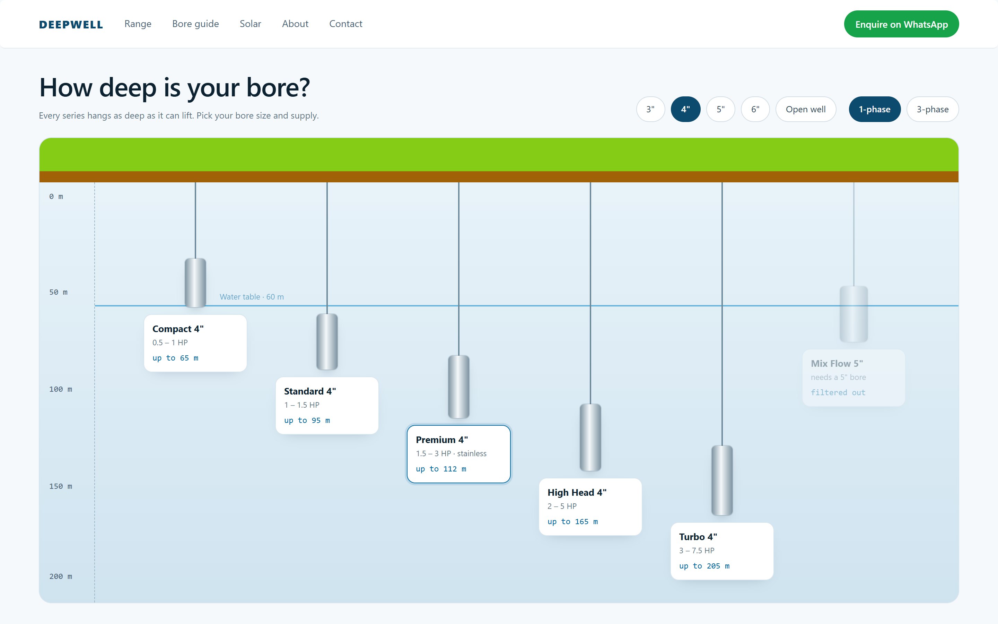Click the faded Mix Flow 5" pump cylinder
Image resolution: width=998 pixels, height=624 pixels.
853,314
